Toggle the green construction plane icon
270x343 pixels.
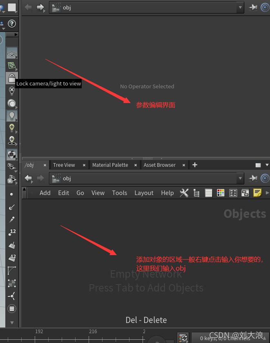[x=12, y=65]
